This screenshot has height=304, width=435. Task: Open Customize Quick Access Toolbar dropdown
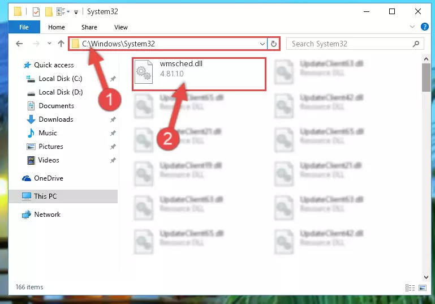pos(76,12)
